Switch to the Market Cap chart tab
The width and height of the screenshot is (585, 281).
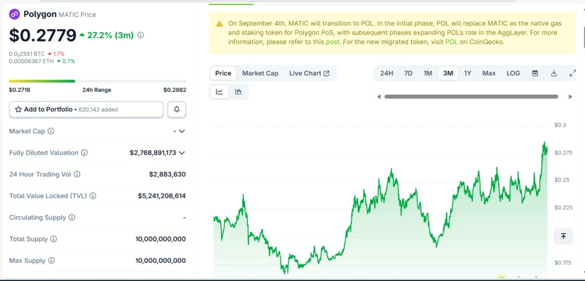(x=261, y=73)
